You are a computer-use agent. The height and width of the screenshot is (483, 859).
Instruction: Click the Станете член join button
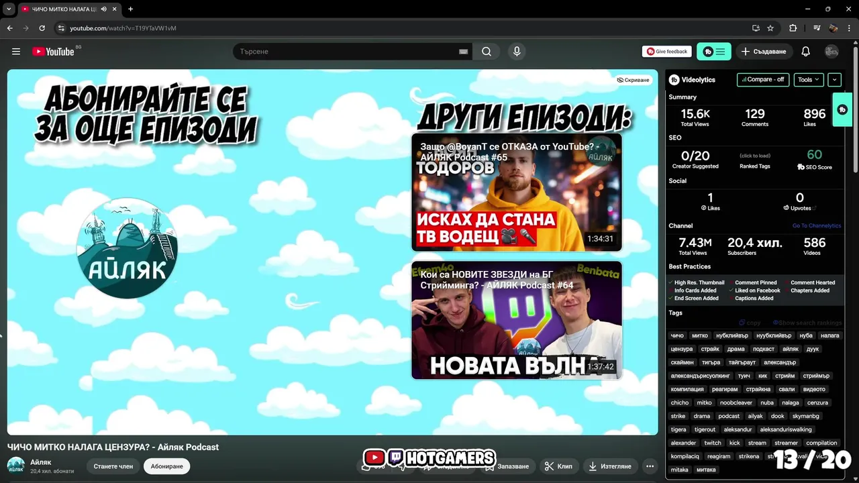tap(113, 466)
